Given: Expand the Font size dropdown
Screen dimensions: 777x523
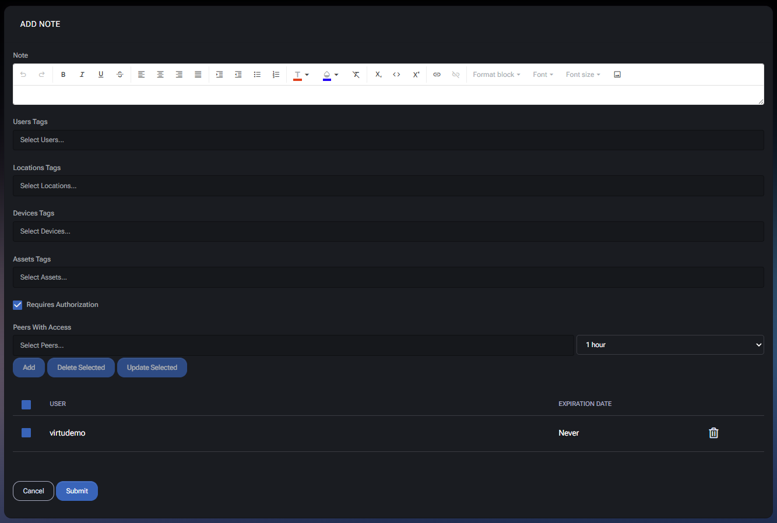Looking at the screenshot, I should [x=582, y=75].
